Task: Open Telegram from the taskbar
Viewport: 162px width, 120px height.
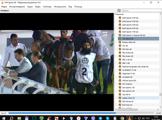Action: point(100,118)
